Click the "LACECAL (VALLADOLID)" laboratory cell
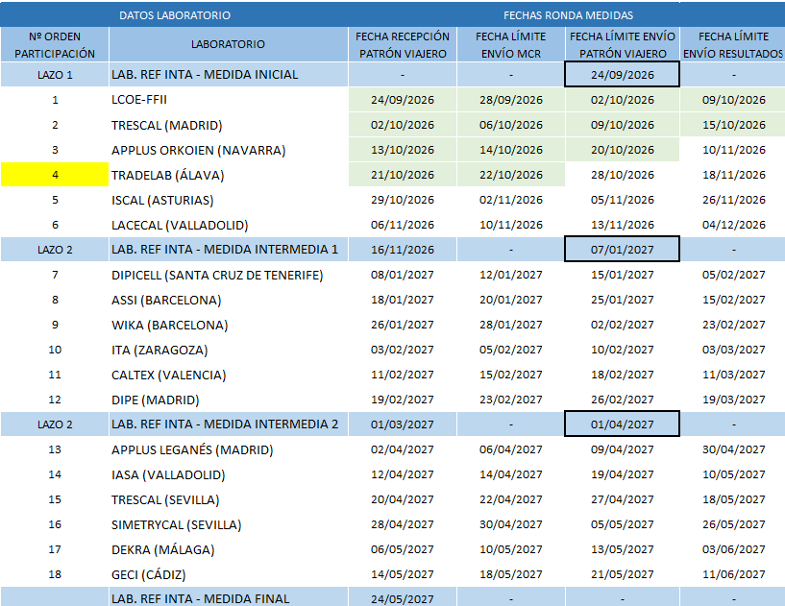 coord(229,225)
